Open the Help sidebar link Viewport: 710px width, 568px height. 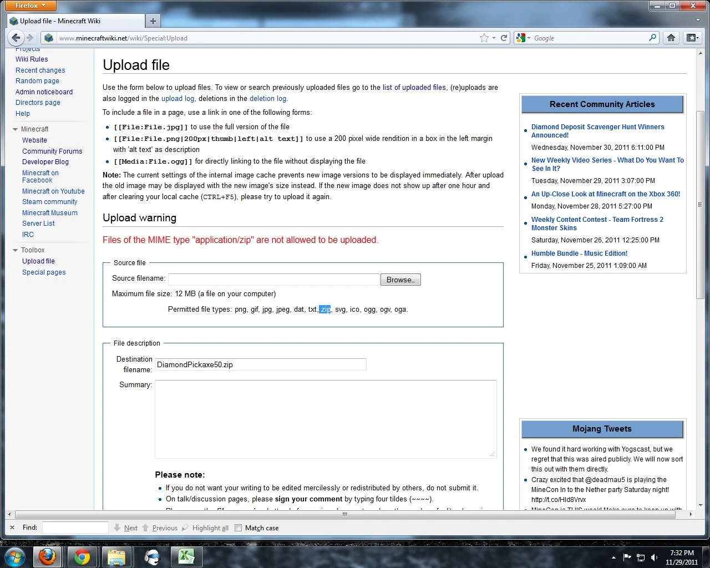pos(23,114)
